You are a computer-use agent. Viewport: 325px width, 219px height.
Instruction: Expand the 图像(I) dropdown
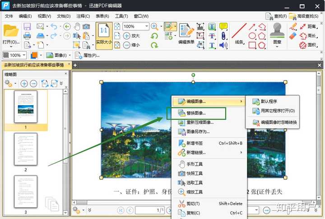tap(70, 56)
